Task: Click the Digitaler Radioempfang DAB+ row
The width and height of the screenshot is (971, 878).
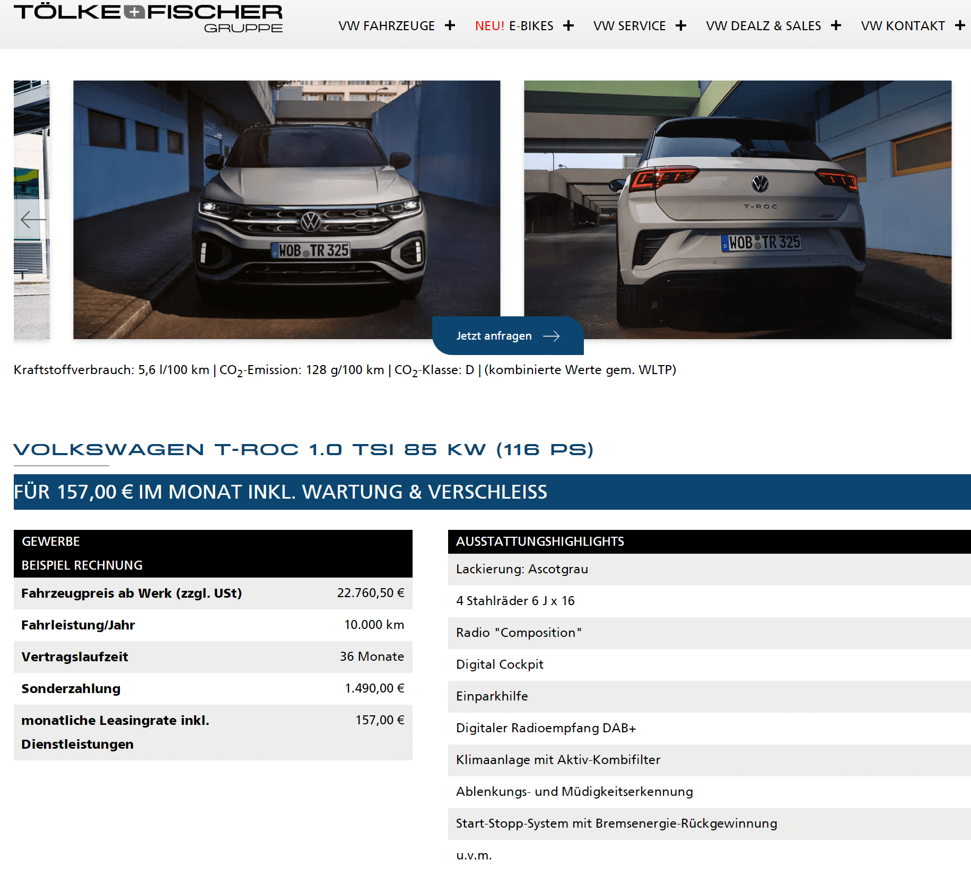Action: pos(710,729)
